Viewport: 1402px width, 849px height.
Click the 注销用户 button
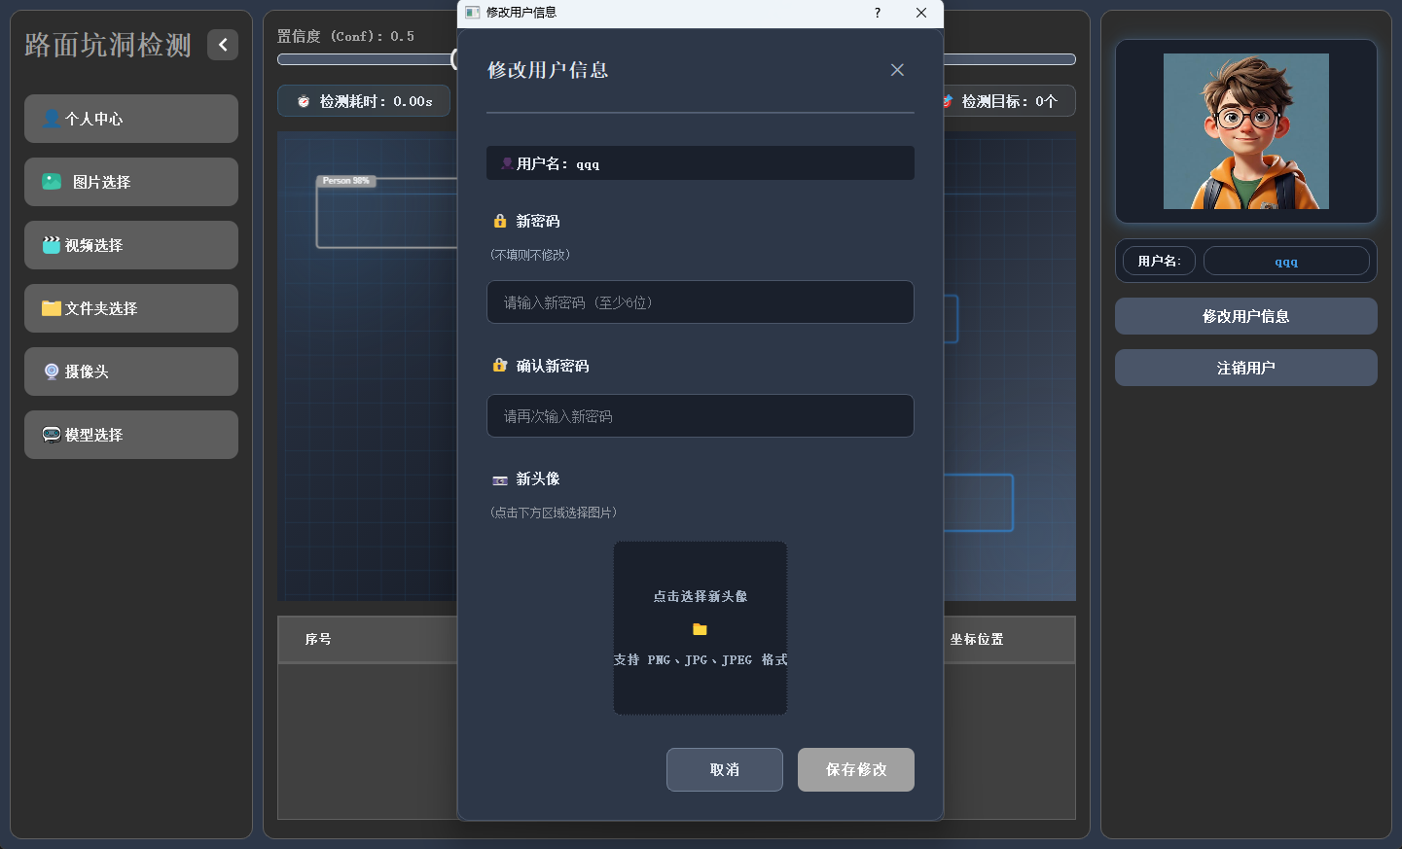pyautogui.click(x=1246, y=368)
